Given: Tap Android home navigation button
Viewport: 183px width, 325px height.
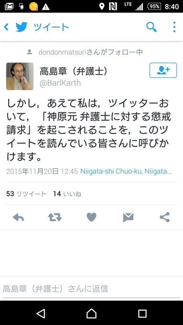Looking at the screenshot, I should (x=91, y=314).
